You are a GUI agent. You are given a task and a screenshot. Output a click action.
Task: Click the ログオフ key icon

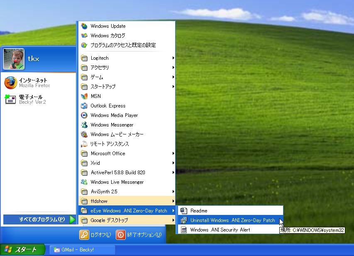84,235
